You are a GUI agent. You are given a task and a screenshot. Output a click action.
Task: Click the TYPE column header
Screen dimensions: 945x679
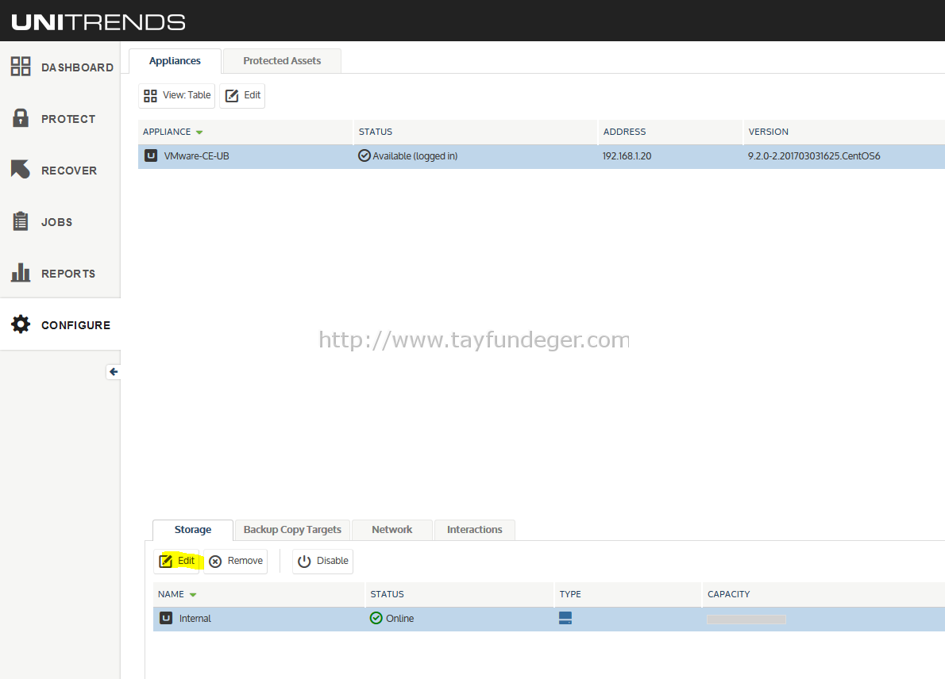pyautogui.click(x=628, y=594)
